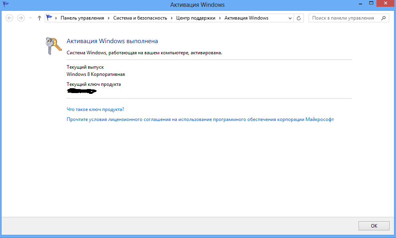Open Что такое ключ продукта? link
This screenshot has width=396, height=238.
(95, 109)
